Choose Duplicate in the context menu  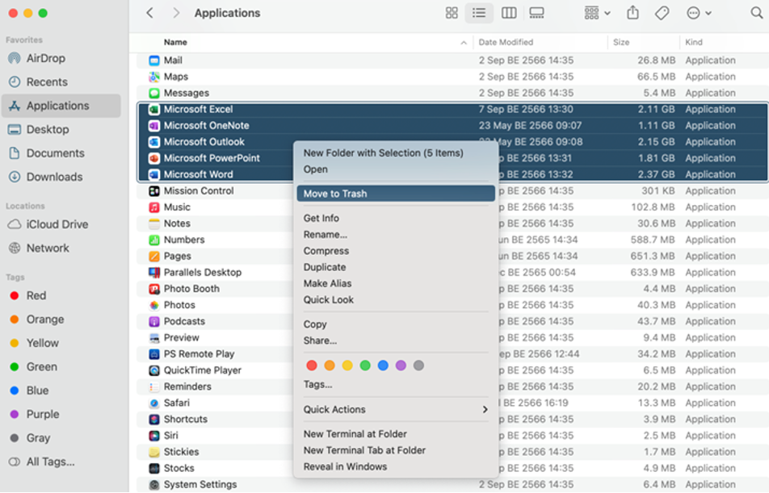(x=396, y=267)
